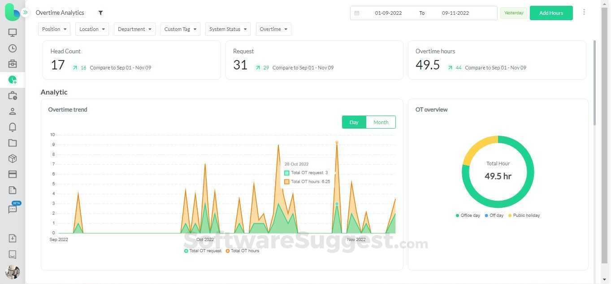
Task: Toggle the Total OT hours legend entry
Action: pyautogui.click(x=242, y=251)
